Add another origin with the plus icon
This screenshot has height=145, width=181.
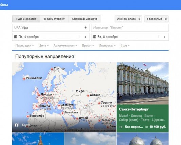click(x=85, y=28)
